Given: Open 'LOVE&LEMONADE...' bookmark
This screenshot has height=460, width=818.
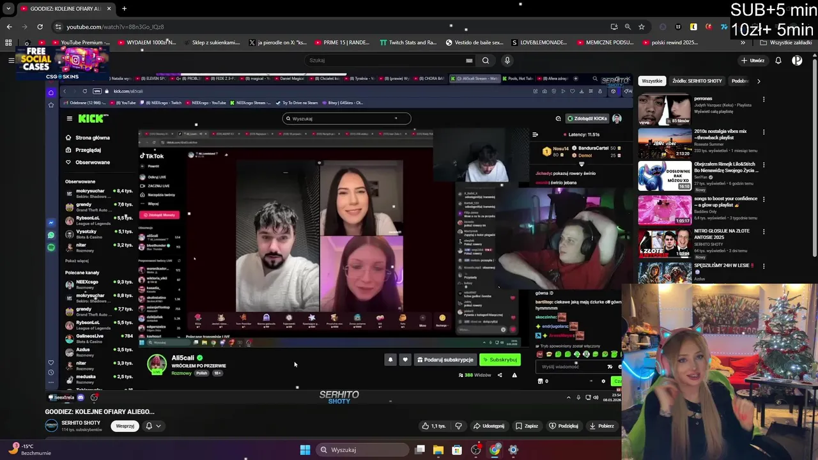Looking at the screenshot, I should 539,43.
